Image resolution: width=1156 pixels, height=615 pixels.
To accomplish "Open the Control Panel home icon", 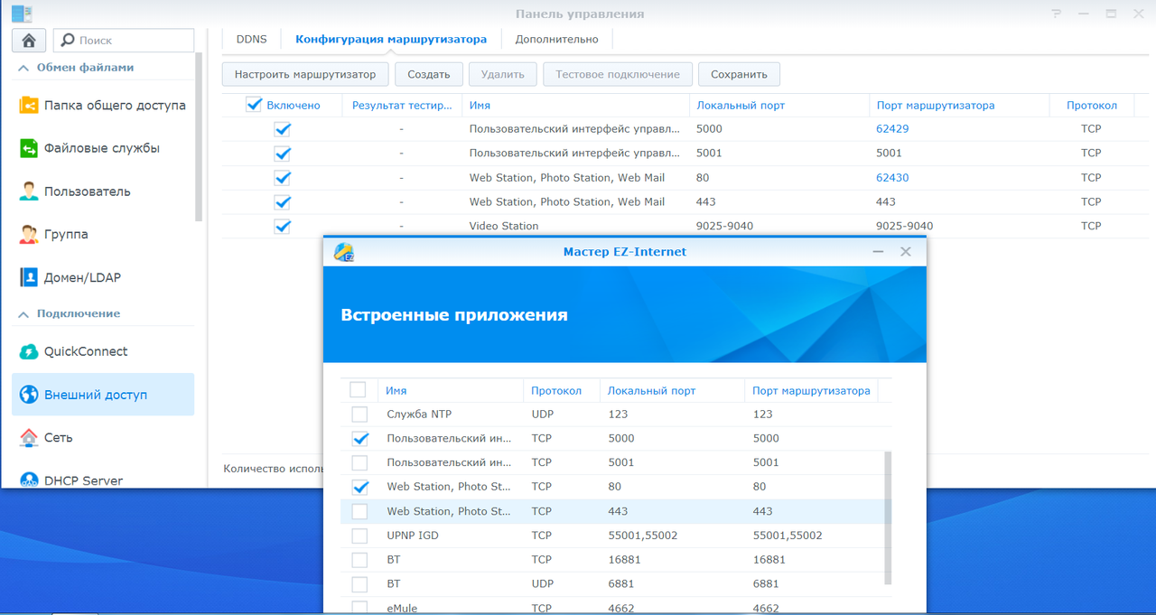I will click(x=28, y=40).
